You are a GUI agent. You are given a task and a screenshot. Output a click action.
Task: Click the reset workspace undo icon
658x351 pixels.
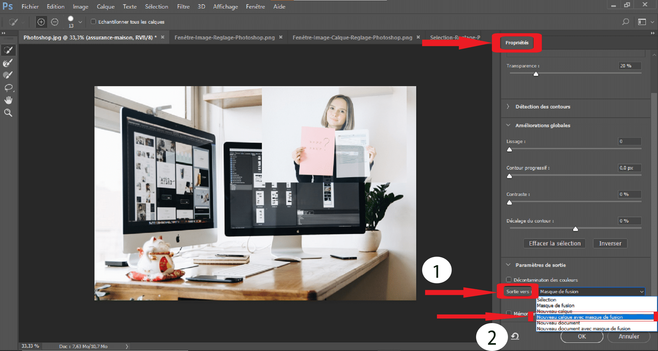[x=515, y=336]
